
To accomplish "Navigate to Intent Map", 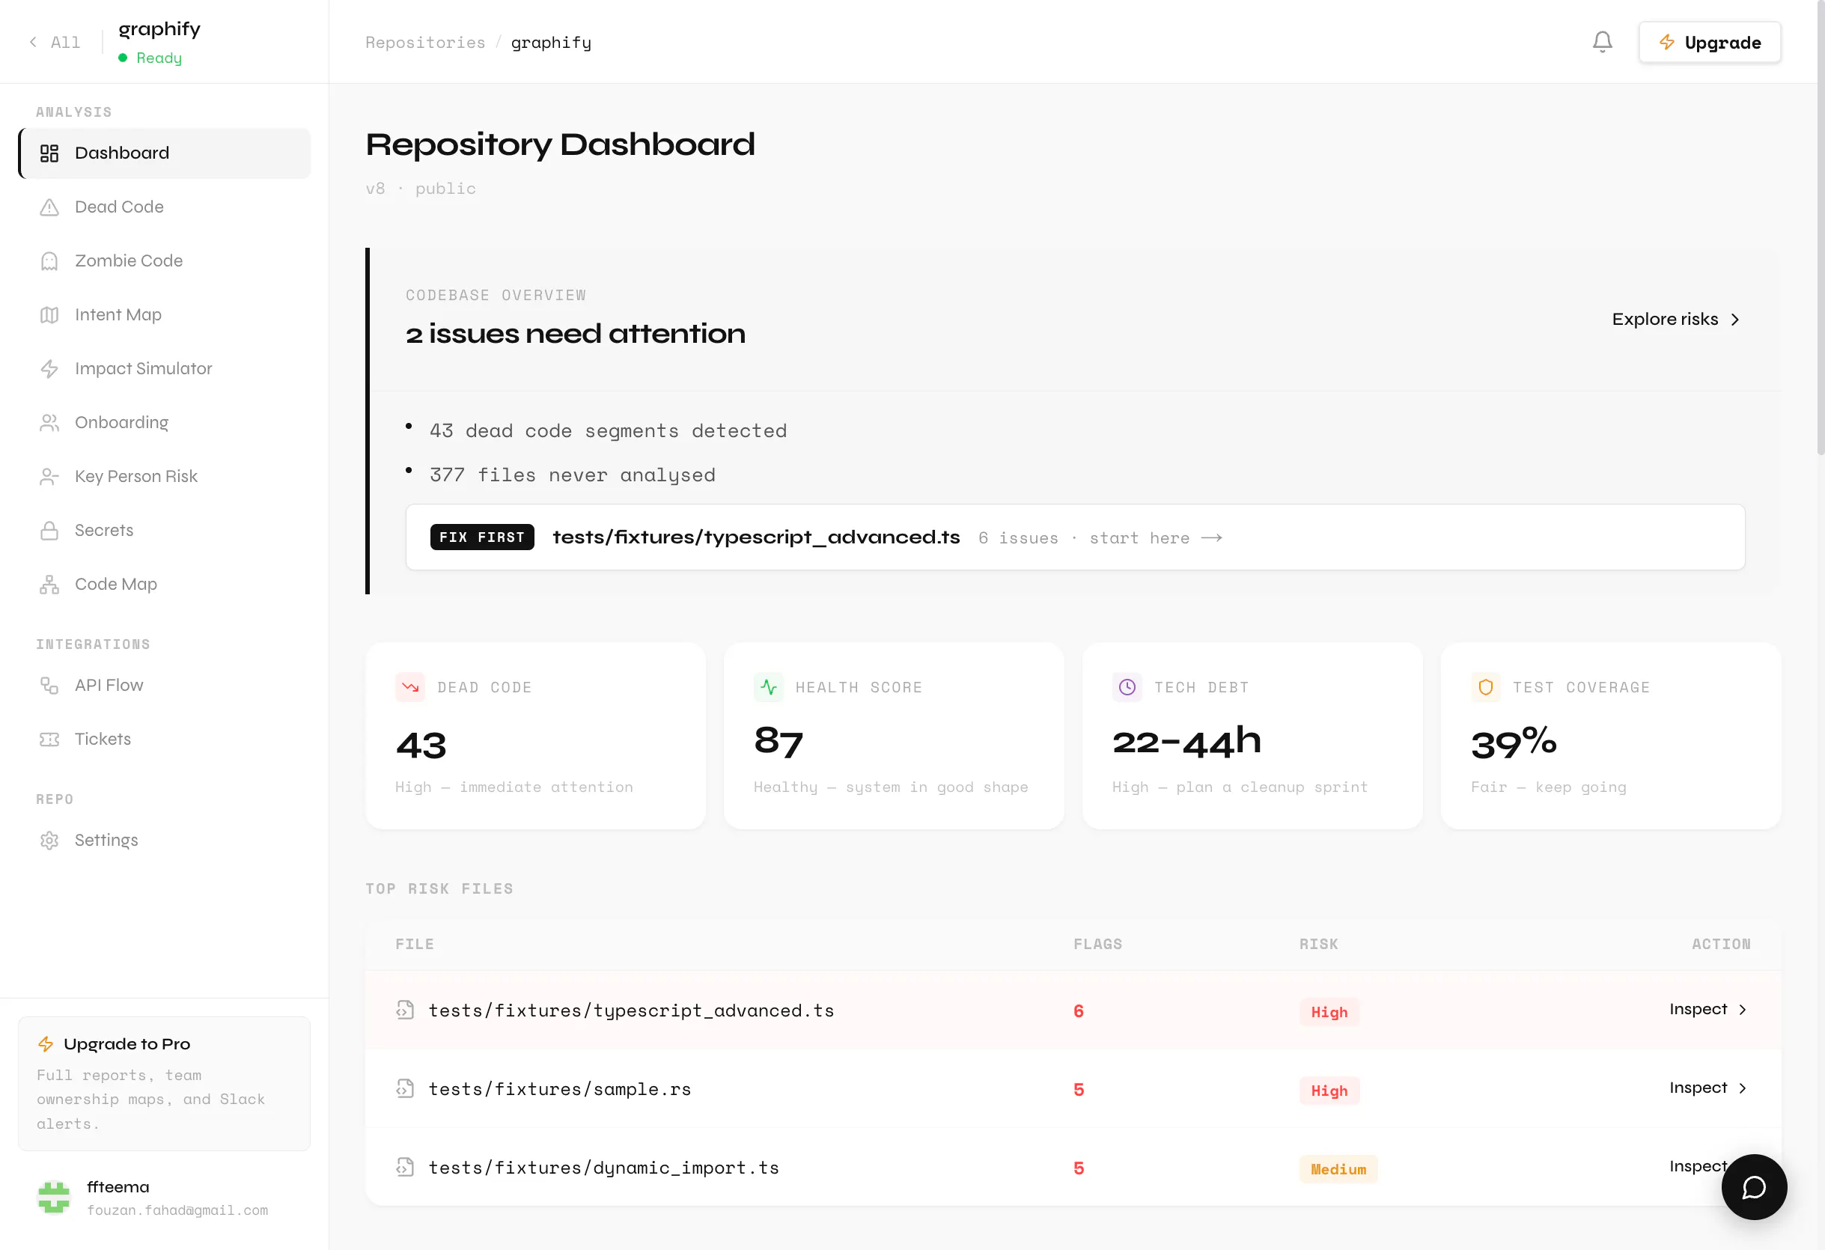I will (x=165, y=315).
